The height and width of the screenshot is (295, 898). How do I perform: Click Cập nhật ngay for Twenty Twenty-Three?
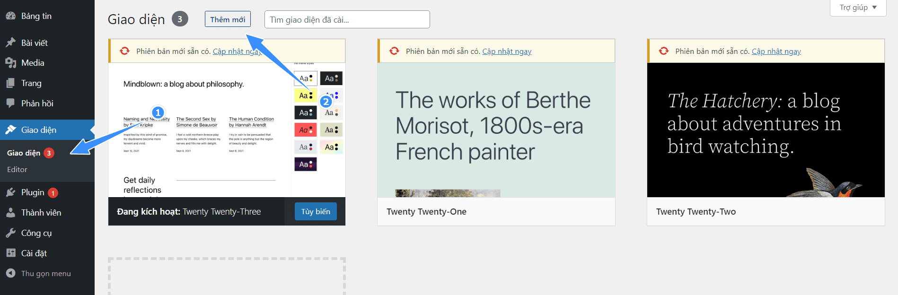pos(237,51)
